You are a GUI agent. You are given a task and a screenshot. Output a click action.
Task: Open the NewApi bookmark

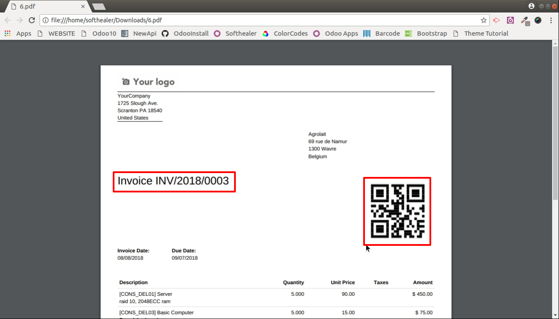(139, 34)
